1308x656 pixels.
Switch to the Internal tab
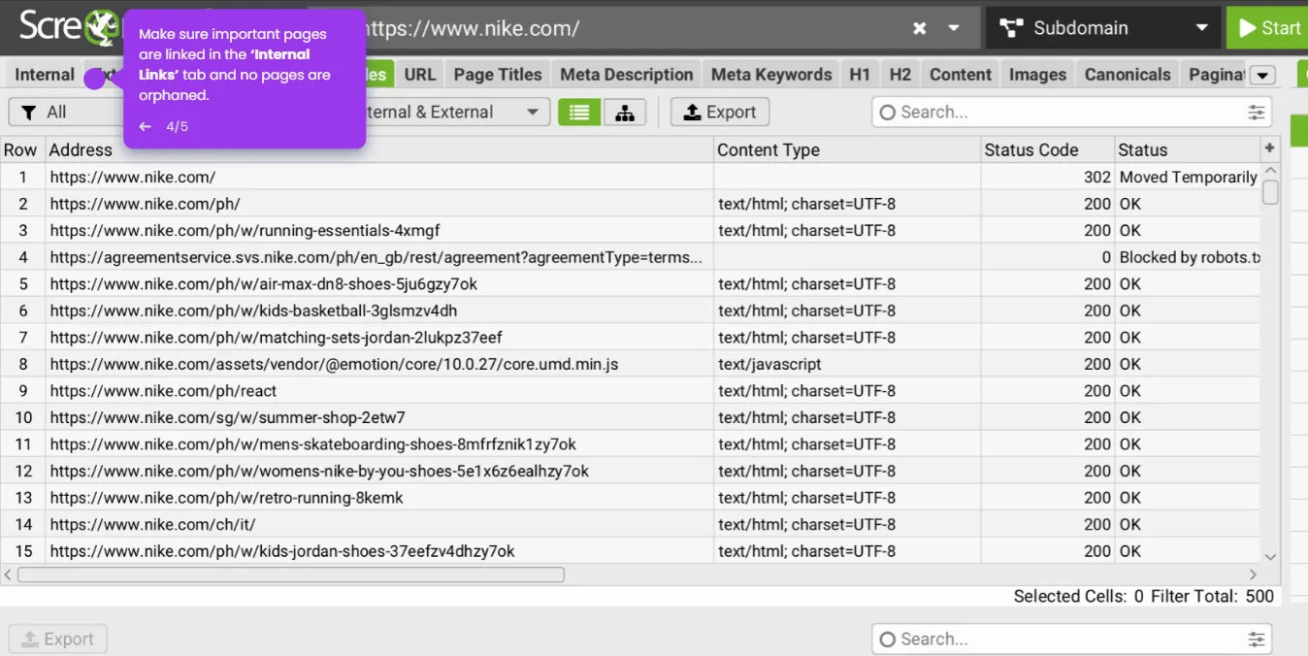(x=45, y=75)
